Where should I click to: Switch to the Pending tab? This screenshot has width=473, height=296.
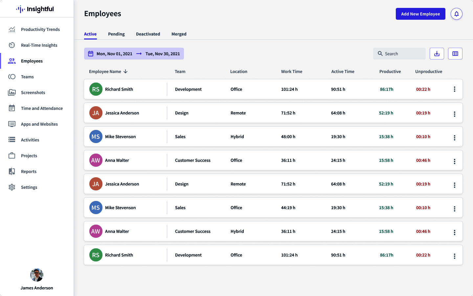116,34
